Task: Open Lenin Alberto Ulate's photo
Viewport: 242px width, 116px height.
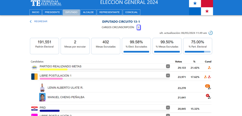Action: pos(42,88)
